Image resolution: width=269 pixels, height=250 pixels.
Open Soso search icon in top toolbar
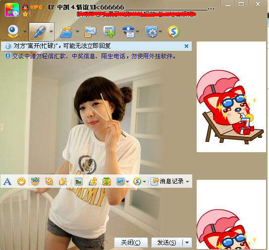pyautogui.click(x=173, y=32)
